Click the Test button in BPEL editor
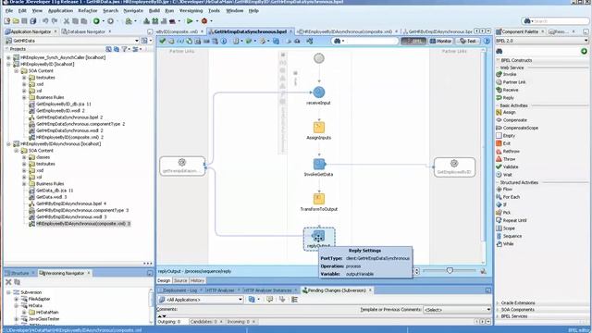 [x=468, y=41]
